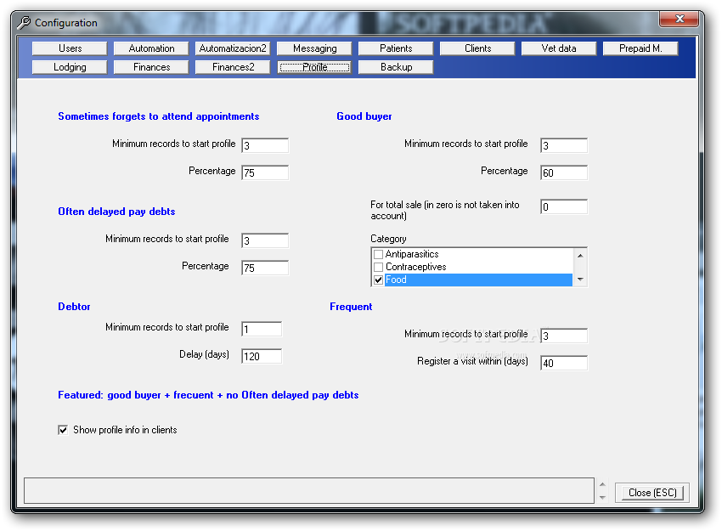Click the up arrow beside bottom text box
This screenshot has height=531, width=722.
point(602,484)
